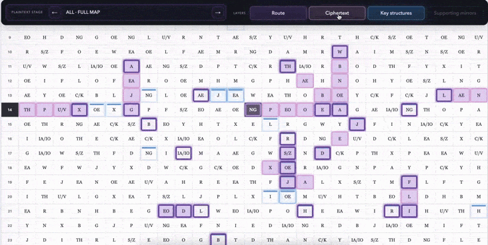Screen dimensions: 488x245
Task: Click the outlined B cell in row 23
Action: coord(218,240)
